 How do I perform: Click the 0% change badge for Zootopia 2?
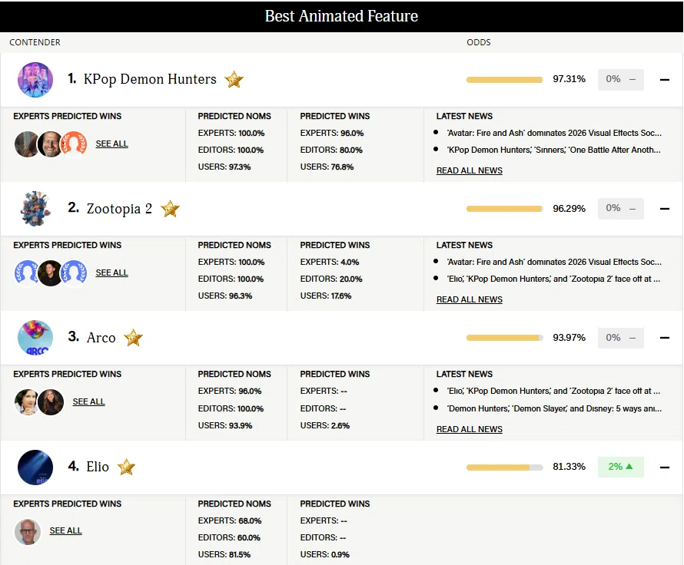620,208
